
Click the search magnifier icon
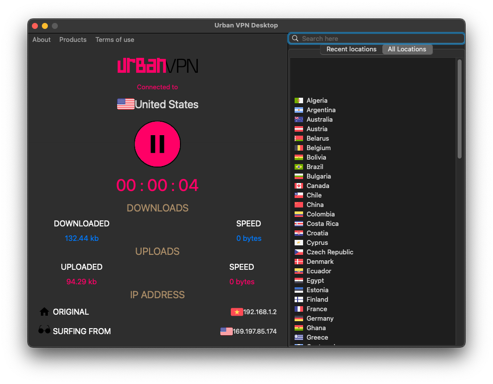(295, 38)
